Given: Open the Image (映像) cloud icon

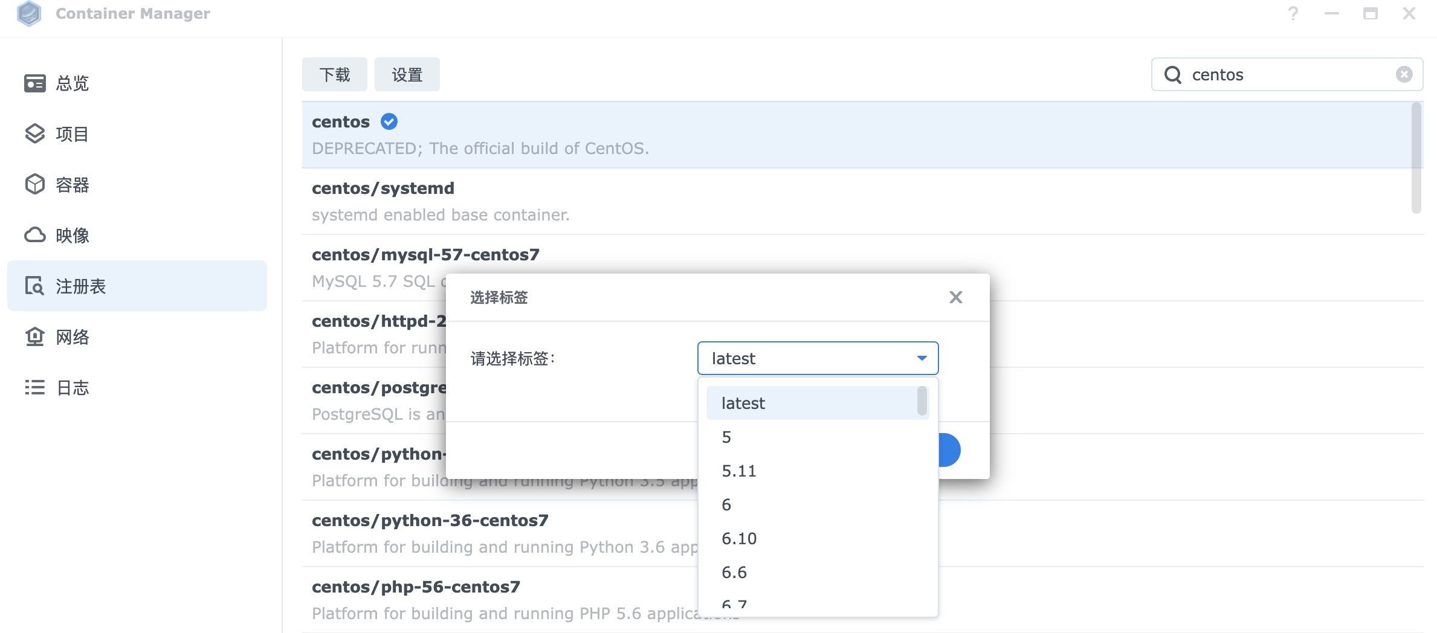Looking at the screenshot, I should pyautogui.click(x=35, y=235).
